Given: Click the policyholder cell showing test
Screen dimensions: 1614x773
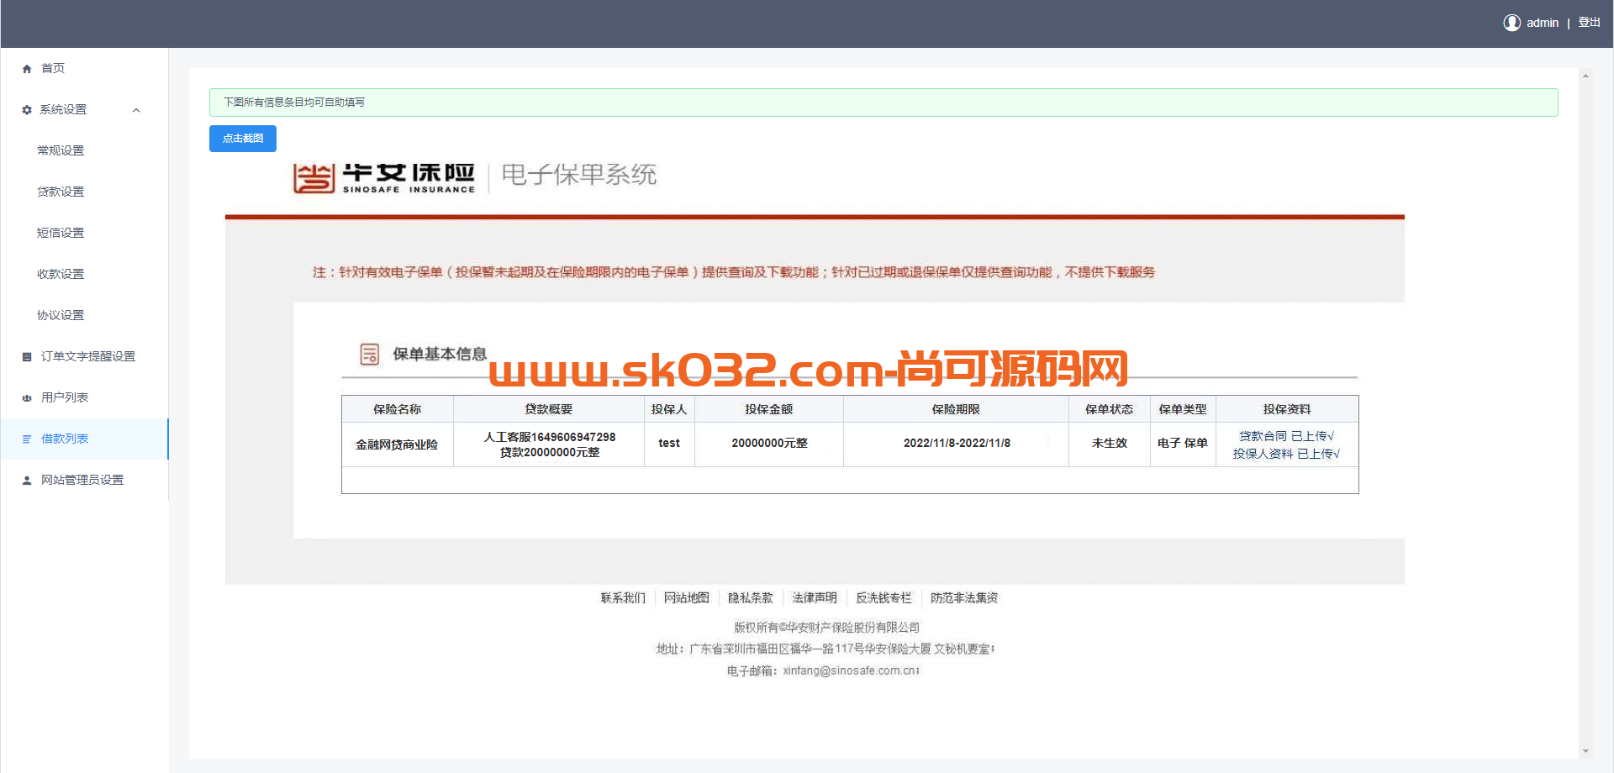Looking at the screenshot, I should [x=669, y=443].
